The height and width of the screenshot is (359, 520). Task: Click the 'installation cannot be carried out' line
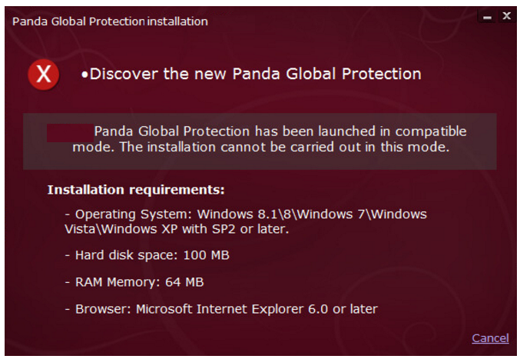pos(260,146)
